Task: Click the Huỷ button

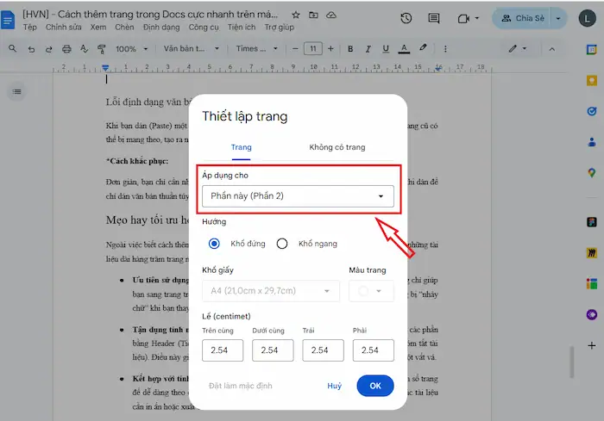Action: pyautogui.click(x=334, y=386)
